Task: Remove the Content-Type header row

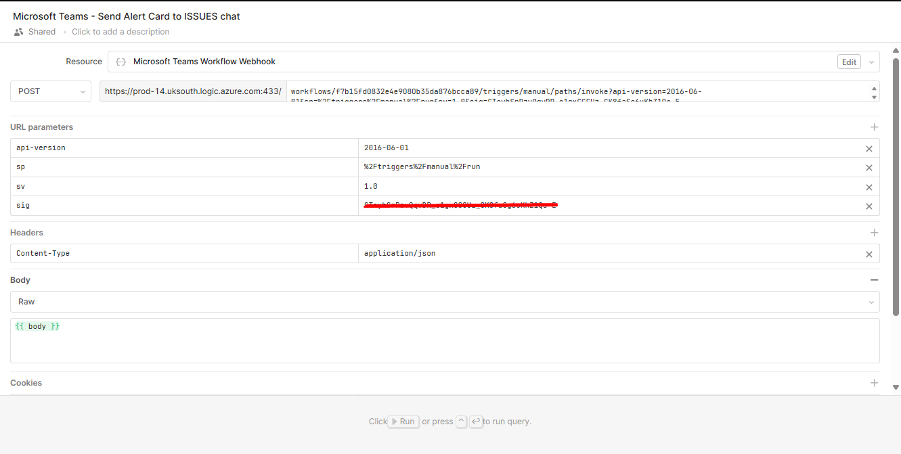Action: [x=869, y=254]
